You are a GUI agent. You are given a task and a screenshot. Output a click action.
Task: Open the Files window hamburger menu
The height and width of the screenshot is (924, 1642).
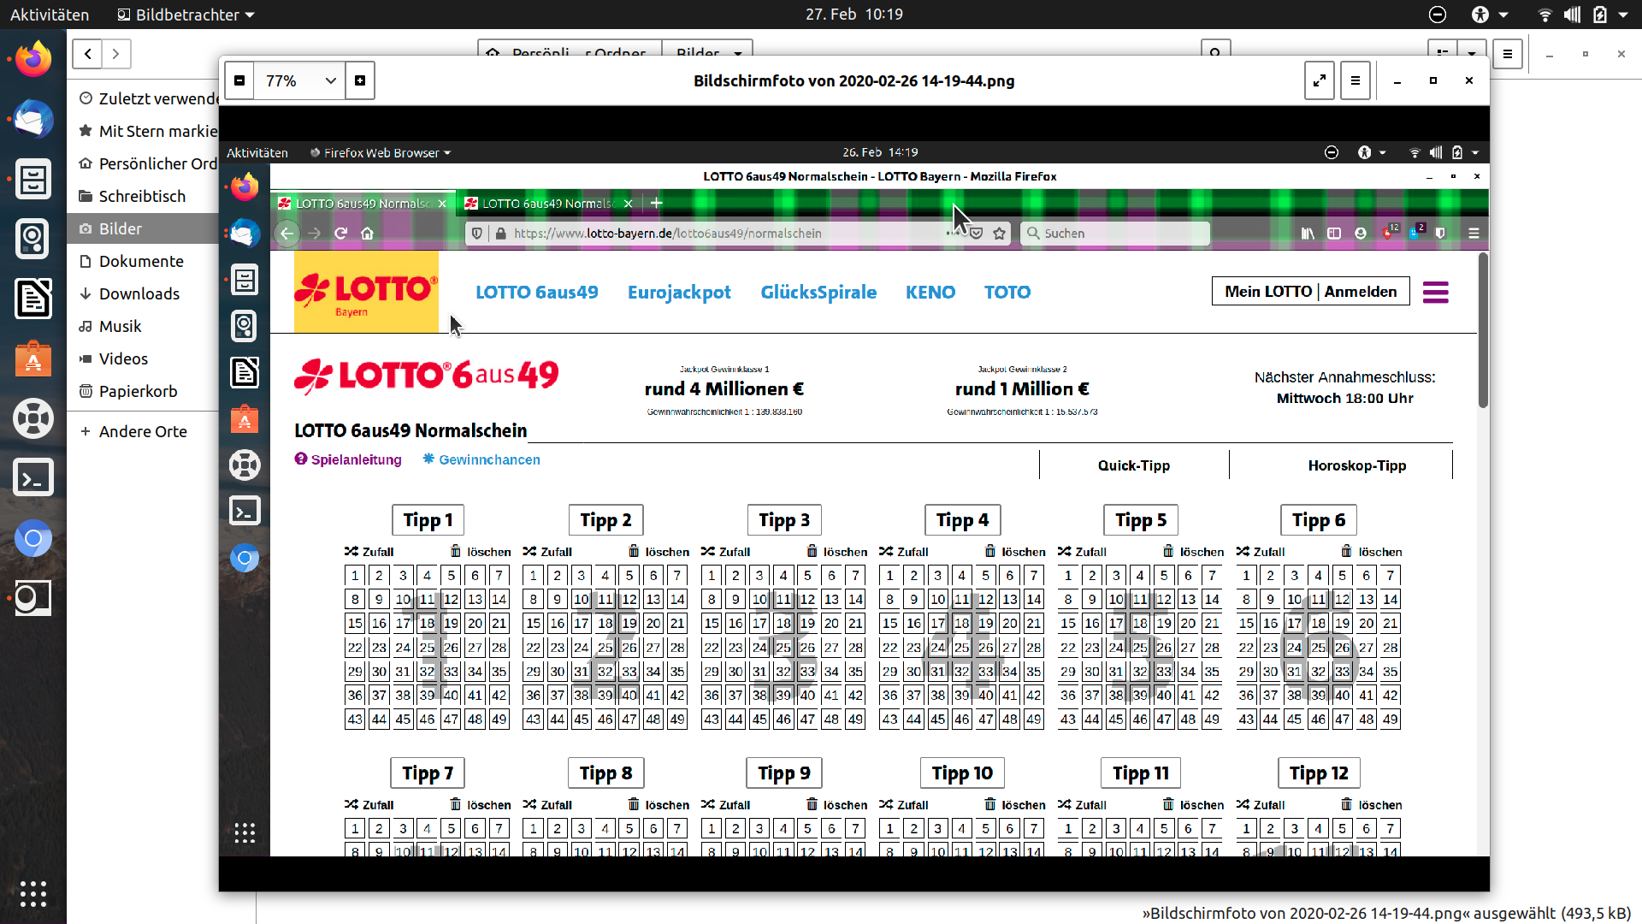(x=1508, y=54)
